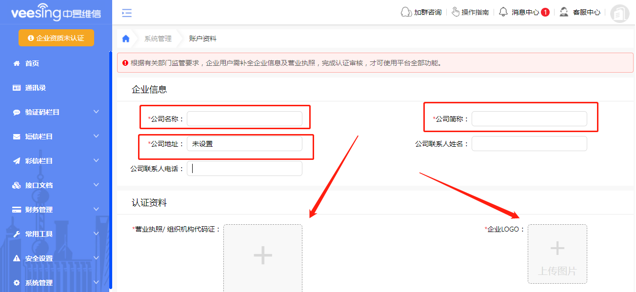Open the operation guide hand icon
The height and width of the screenshot is (292, 636).
455,12
